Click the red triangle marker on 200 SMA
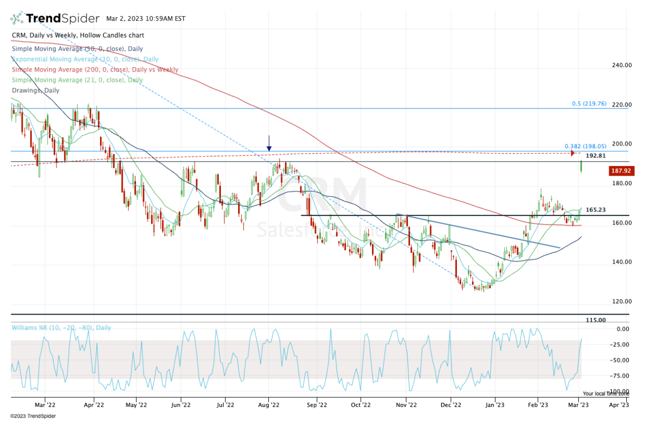Image resolution: width=645 pixels, height=421 pixels. (x=572, y=154)
